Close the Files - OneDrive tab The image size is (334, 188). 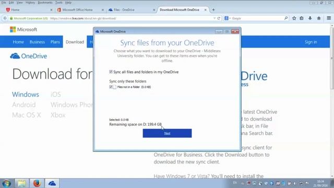(154, 10)
